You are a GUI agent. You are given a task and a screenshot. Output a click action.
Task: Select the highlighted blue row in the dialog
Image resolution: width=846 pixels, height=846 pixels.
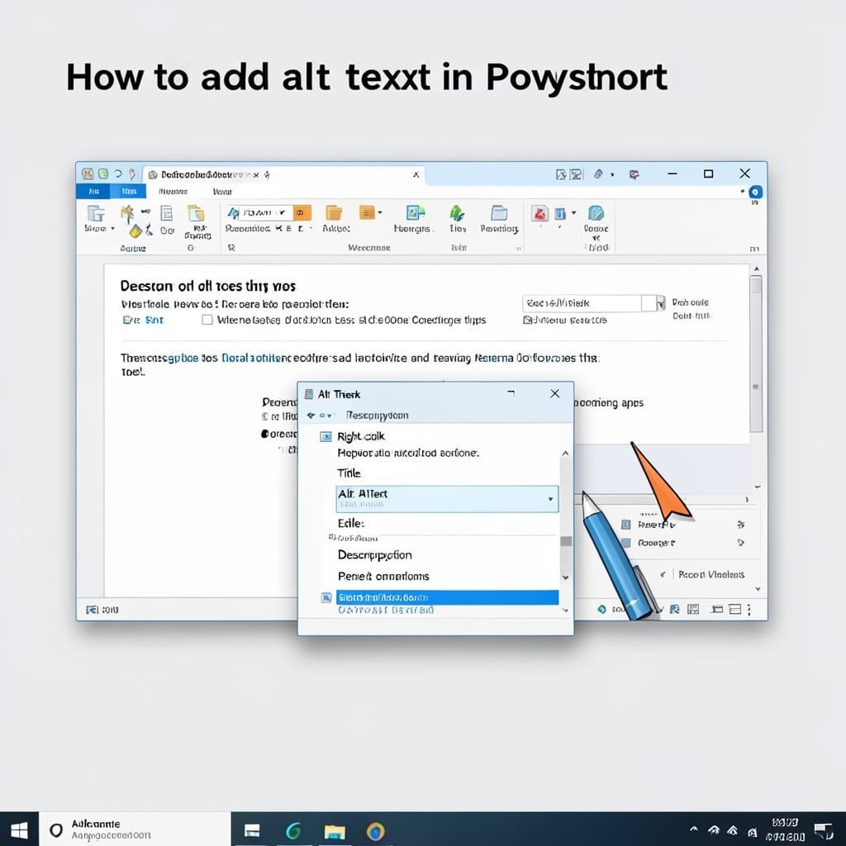coord(447,597)
